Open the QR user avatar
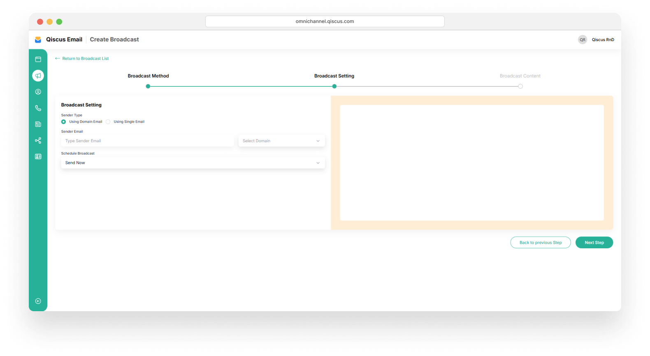This screenshot has width=650, height=356. tap(583, 39)
